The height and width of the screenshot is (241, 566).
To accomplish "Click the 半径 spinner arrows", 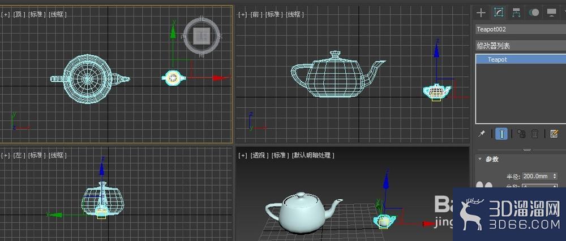I will tap(554, 176).
